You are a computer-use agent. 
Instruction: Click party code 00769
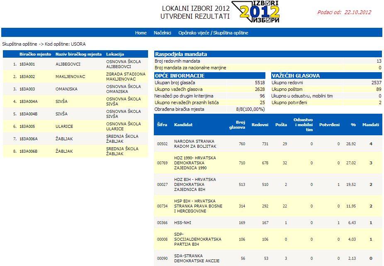[163, 163]
